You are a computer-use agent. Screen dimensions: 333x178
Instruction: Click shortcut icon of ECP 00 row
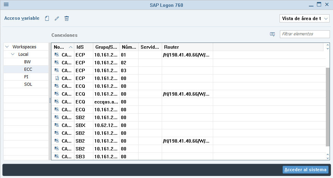[x=57, y=78]
